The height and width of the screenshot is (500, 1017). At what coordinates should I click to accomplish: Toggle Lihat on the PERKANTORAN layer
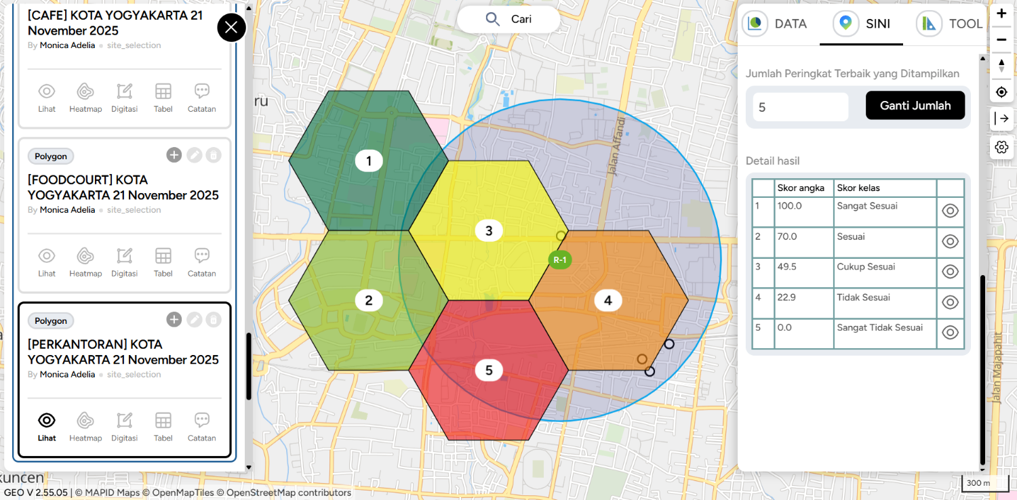[47, 426]
